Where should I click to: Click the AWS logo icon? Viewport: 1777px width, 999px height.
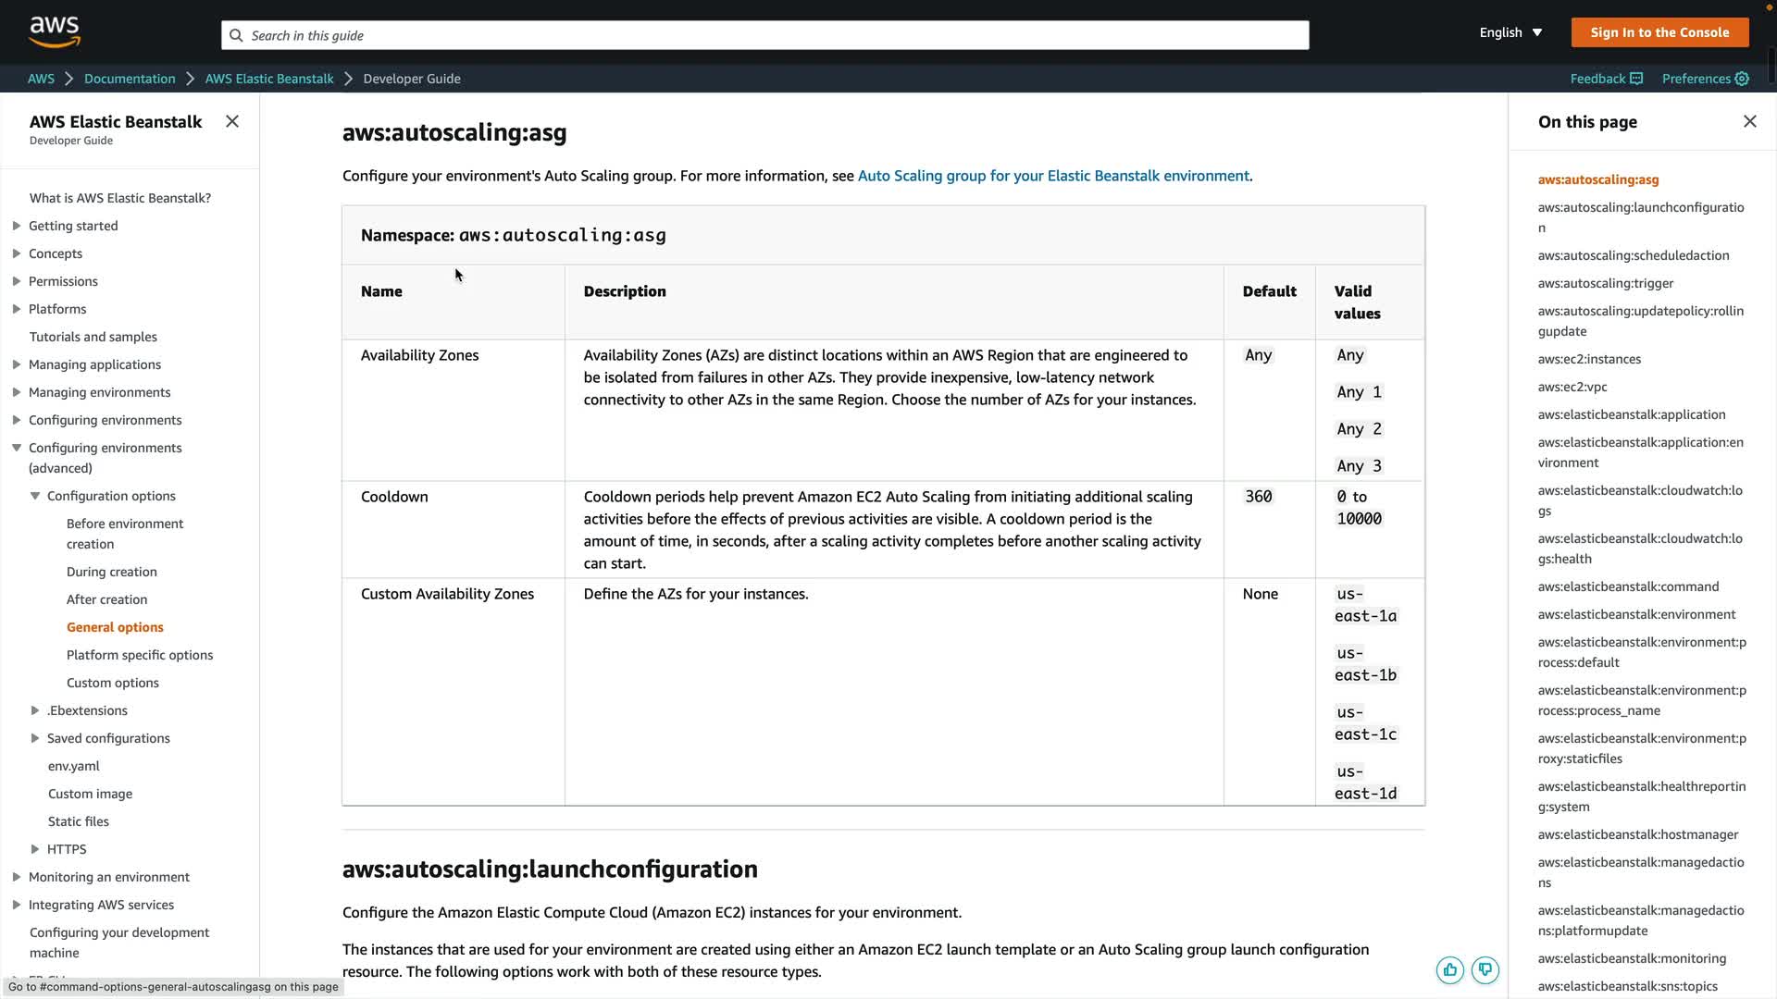[x=55, y=31]
